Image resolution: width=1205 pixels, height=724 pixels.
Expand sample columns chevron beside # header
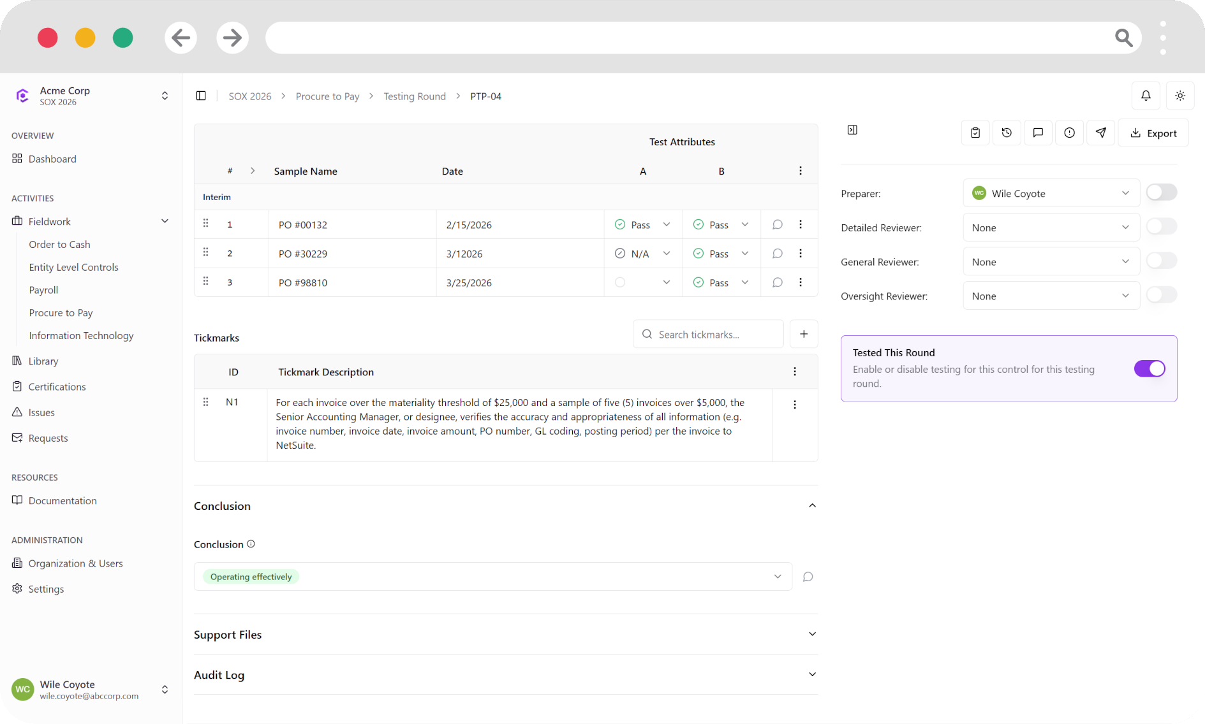[x=253, y=171]
